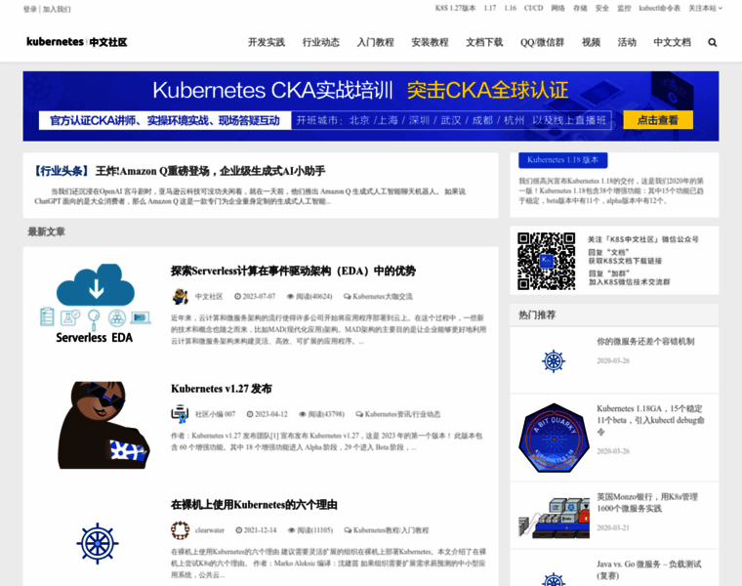
Task: Open the 监控 top link
Action: pyautogui.click(x=624, y=8)
